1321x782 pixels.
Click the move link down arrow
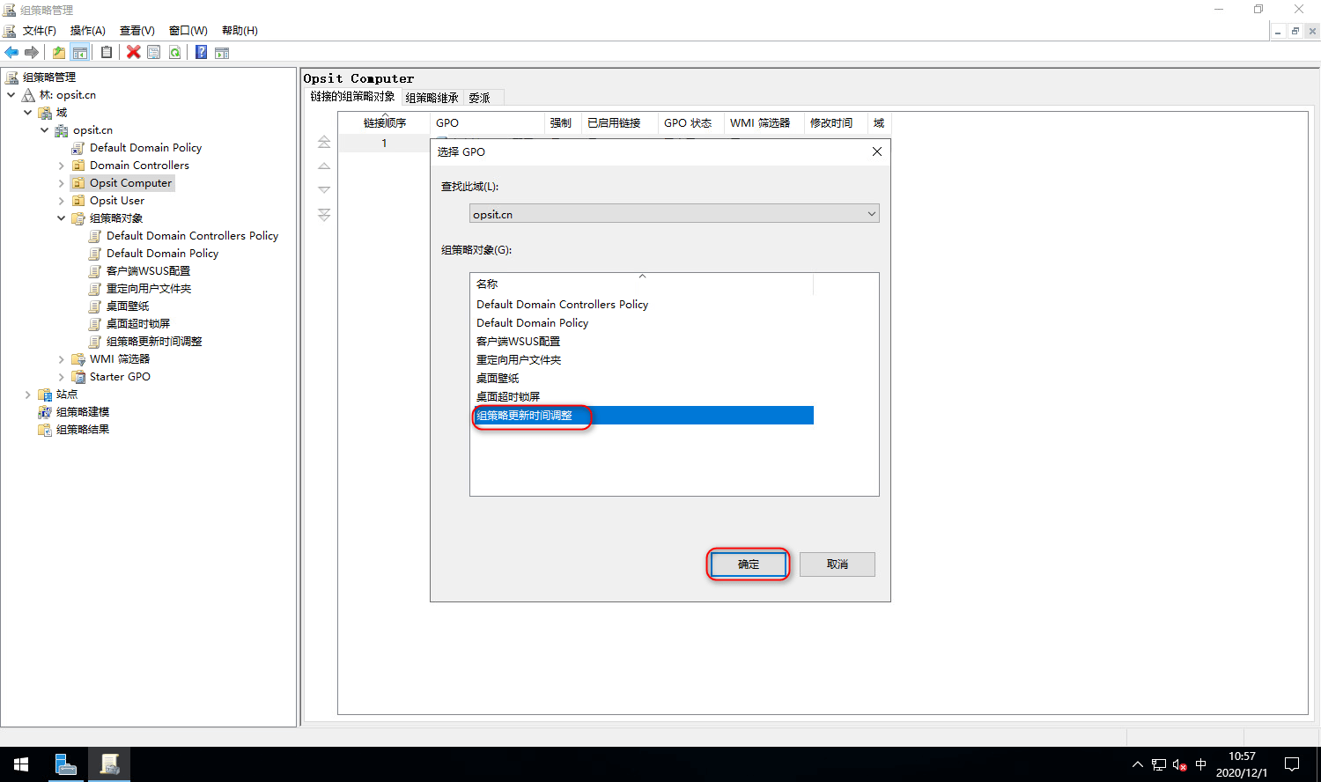[324, 189]
